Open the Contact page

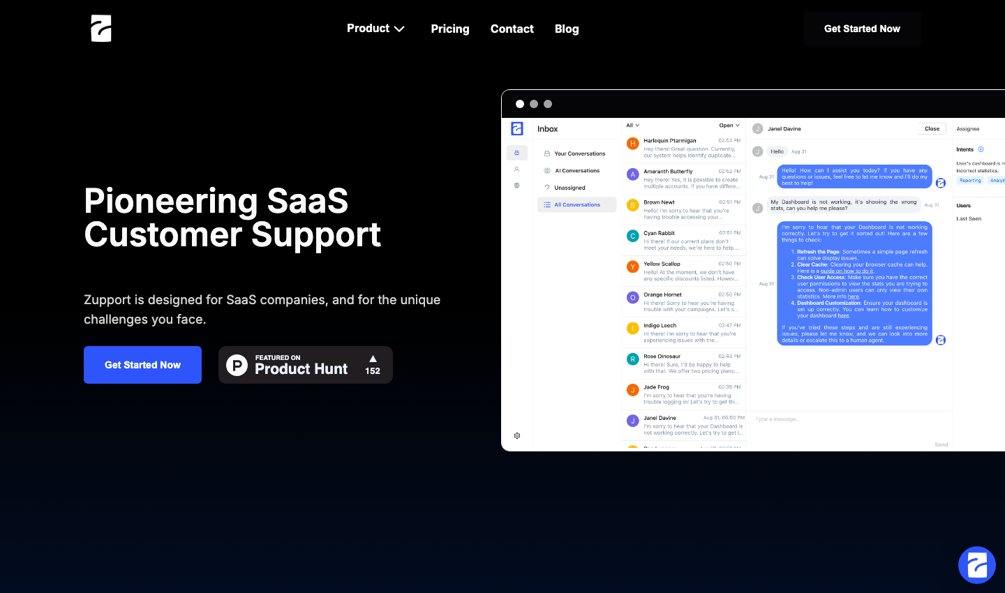tap(512, 29)
